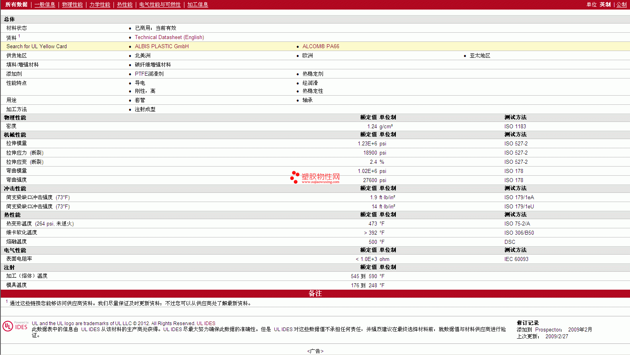Click the 套管 usage entry
Viewport: 630px width, 355px height.
(140, 100)
